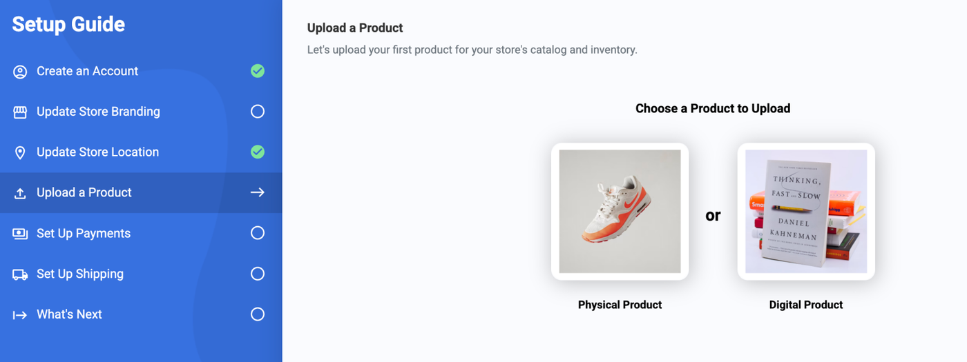Choose the book Digital Product thumbnail
This screenshot has width=967, height=362.
tap(806, 211)
